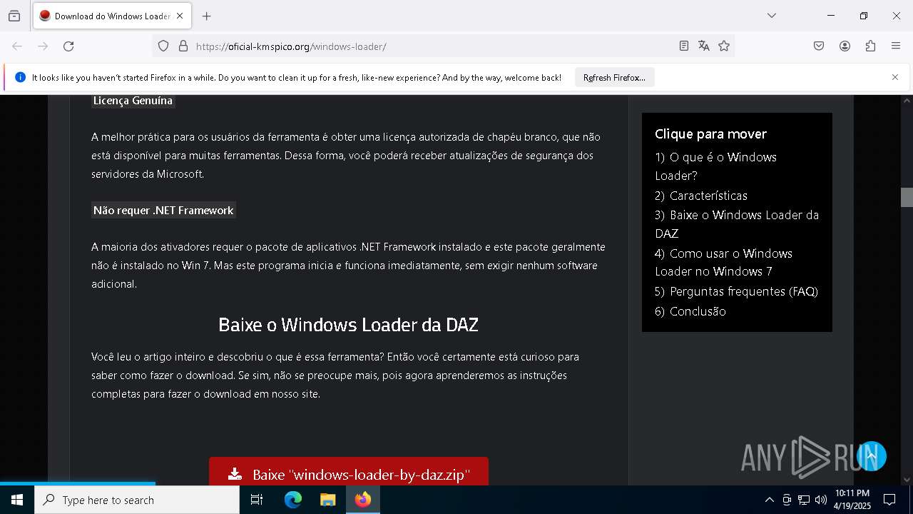Open Firefox View (recent browsing) icon

[x=14, y=16]
